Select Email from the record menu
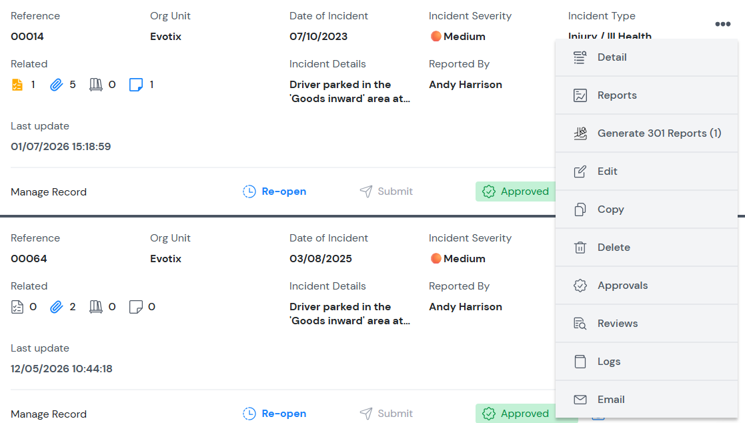Screen dimensions: 745x423 coord(646,400)
